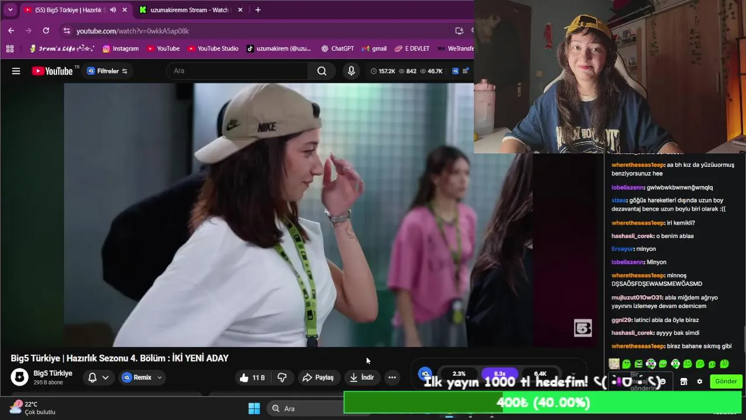Expand the vidIQ stats bar chevron
The height and width of the screenshot is (420, 746).
(x=573, y=374)
